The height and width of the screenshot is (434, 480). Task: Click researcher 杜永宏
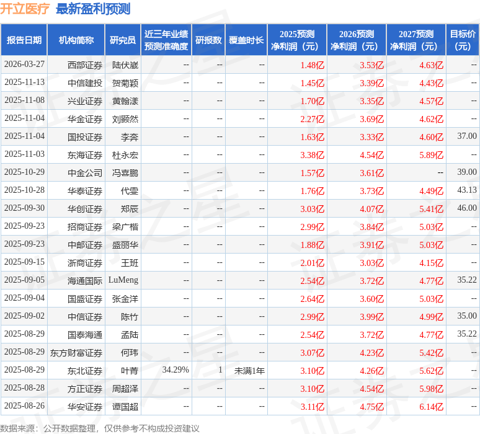click(125, 155)
